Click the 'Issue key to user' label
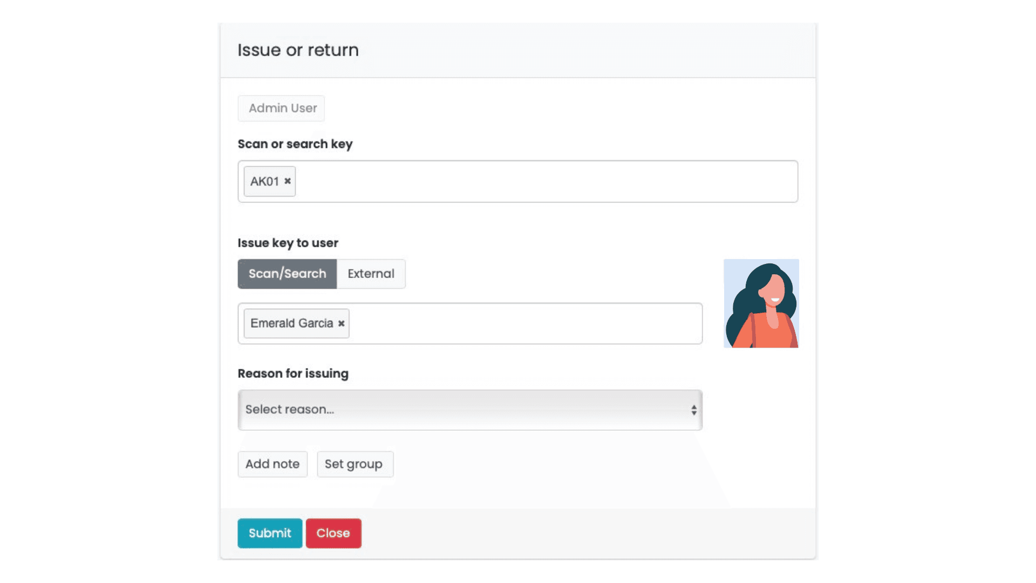The height and width of the screenshot is (583, 1036). pyautogui.click(x=288, y=243)
